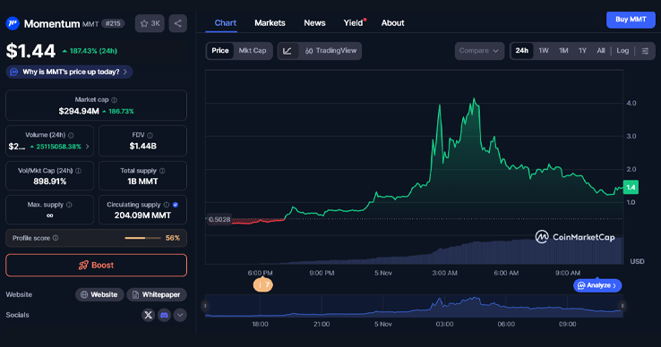Click the $294.94M market cap value
661x347 pixels.
click(79, 111)
